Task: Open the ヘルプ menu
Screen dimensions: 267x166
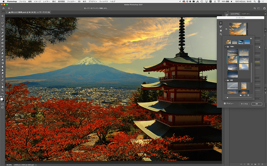Action: [112, 1]
